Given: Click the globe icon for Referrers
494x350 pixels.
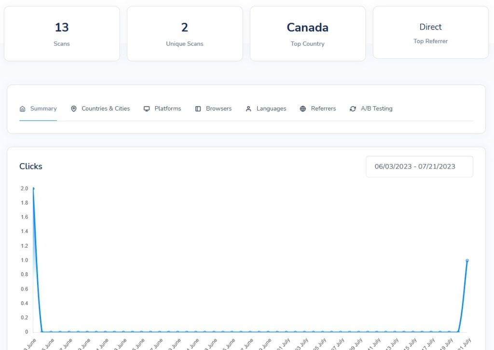Looking at the screenshot, I should coord(303,109).
